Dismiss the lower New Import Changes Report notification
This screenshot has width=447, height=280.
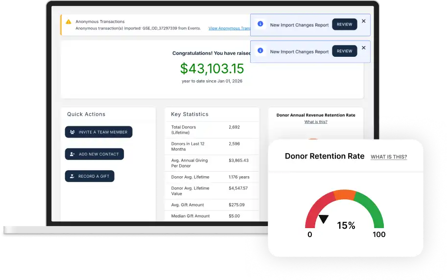pos(363,48)
